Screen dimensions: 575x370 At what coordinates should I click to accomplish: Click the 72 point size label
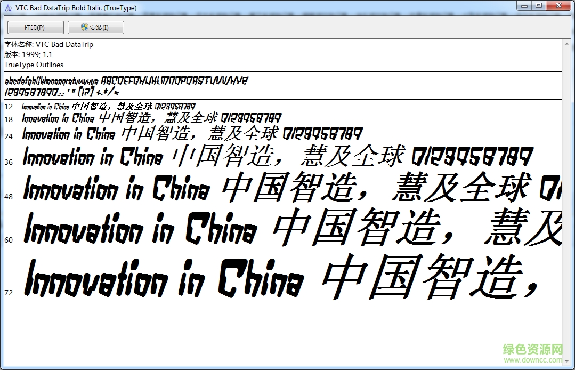(9, 293)
